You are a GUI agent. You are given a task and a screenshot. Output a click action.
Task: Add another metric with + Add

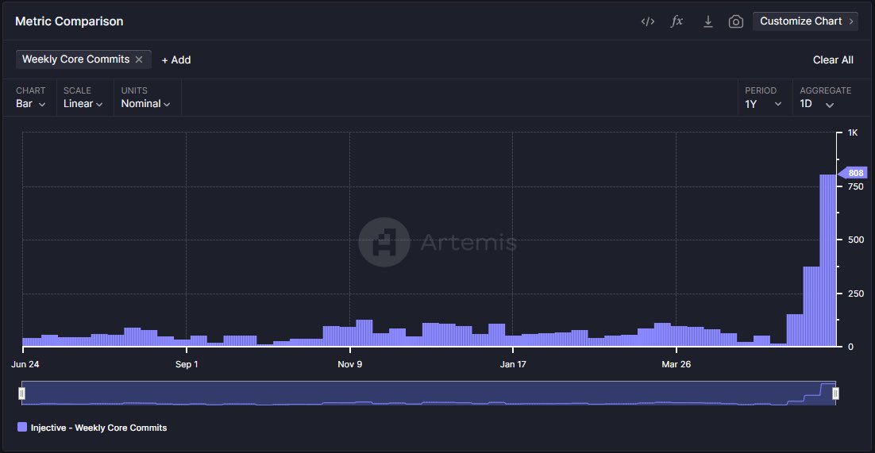175,60
